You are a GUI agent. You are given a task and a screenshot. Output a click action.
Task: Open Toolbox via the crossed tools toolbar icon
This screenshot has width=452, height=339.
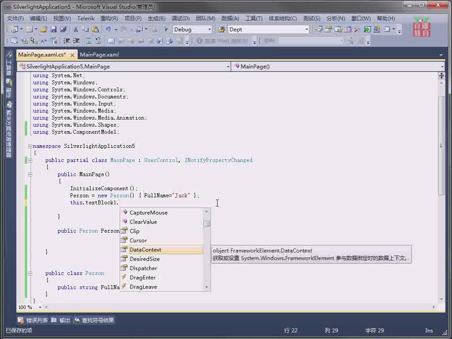pyautogui.click(x=357, y=29)
